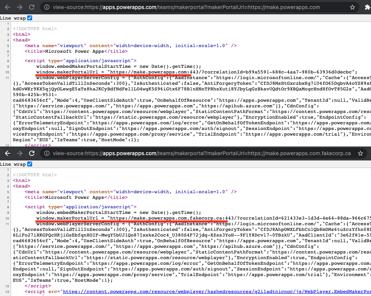Click the forward arrow in the bottom window

pyautogui.click(x=20, y=154)
